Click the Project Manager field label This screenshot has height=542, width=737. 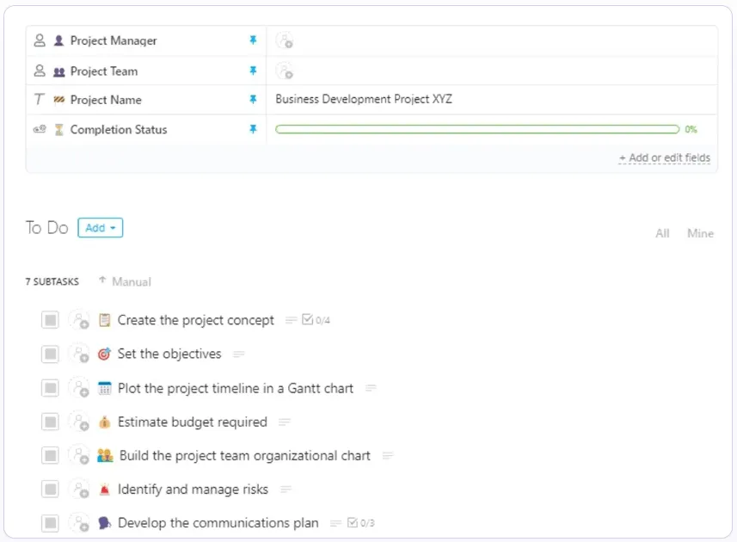click(x=114, y=40)
